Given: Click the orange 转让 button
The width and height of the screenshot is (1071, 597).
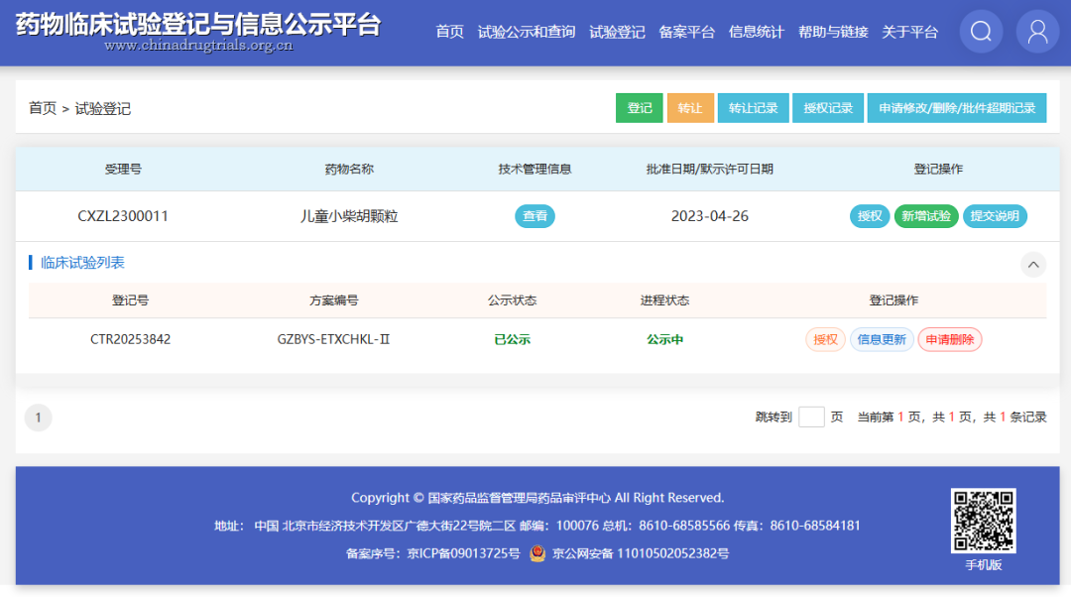Looking at the screenshot, I should tap(690, 107).
